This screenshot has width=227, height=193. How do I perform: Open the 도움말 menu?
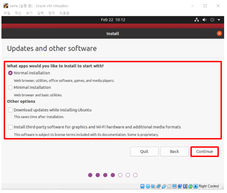click(64, 13)
